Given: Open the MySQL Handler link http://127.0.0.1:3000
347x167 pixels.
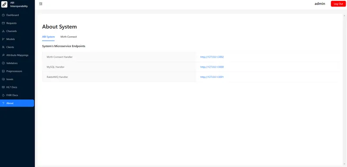Looking at the screenshot, I should point(212,67).
